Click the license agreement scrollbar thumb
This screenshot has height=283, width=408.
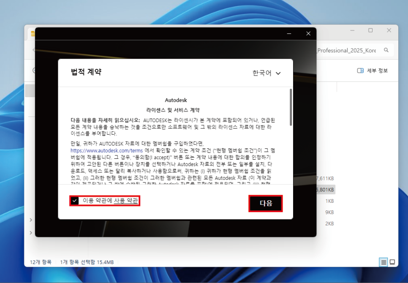[x=291, y=107]
